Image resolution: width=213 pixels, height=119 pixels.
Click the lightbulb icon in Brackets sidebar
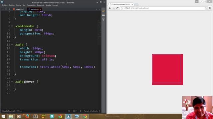pyautogui.click(x=104, y=19)
